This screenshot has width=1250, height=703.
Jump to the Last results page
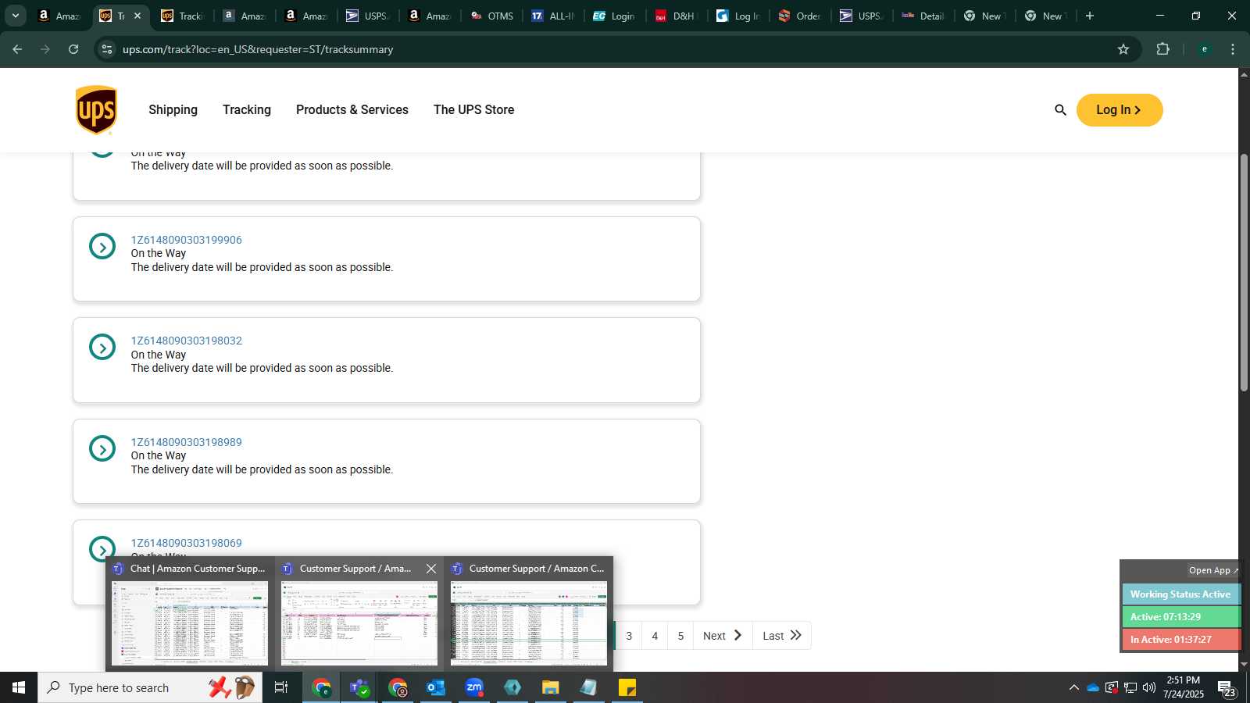point(782,636)
